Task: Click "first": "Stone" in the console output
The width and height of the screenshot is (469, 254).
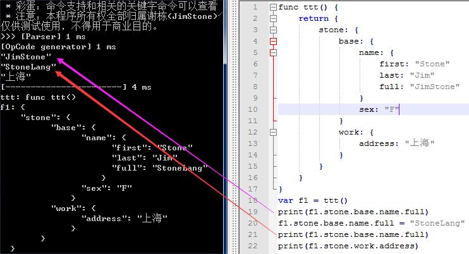Action: coord(152,148)
